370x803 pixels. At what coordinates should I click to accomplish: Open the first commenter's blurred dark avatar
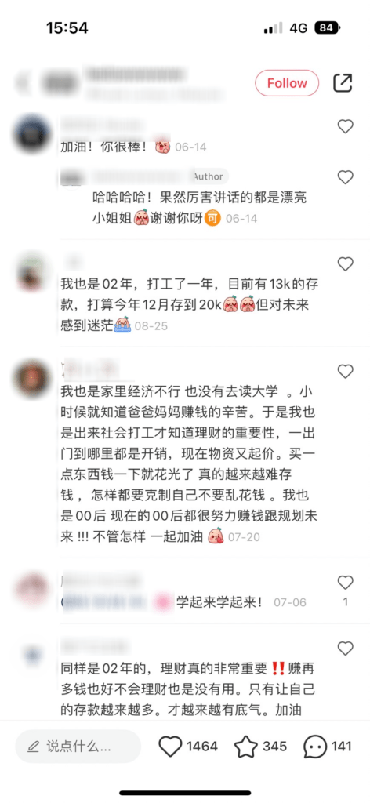33,133
